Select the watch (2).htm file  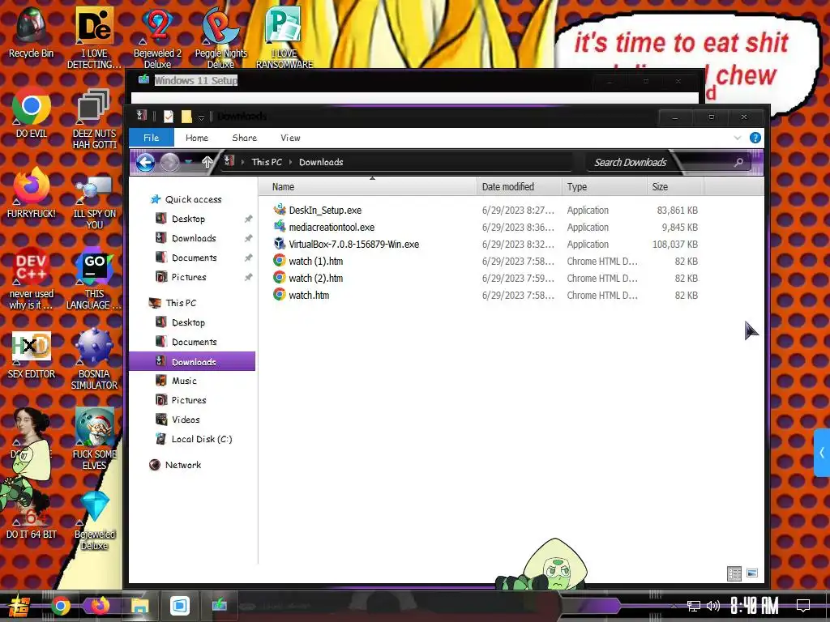(315, 279)
